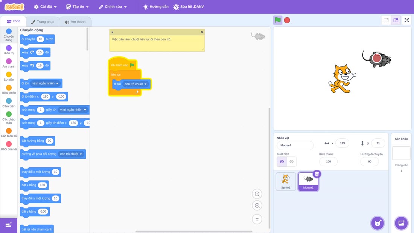Click the Scratch logo
The height and width of the screenshot is (233, 414).
[x=15, y=7]
